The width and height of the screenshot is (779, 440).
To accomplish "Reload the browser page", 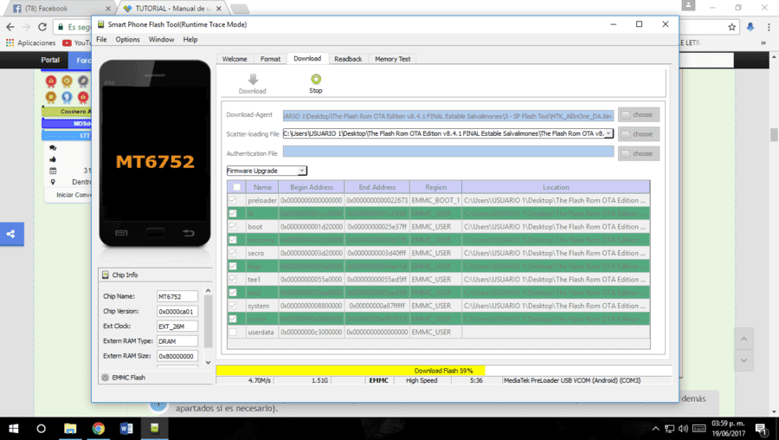I will point(42,27).
